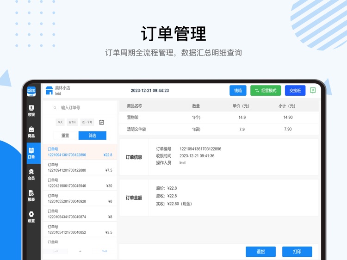Viewport: 347px width, 260px height.
Task: Click the 交接班 shift handover button
Action: 295,91
